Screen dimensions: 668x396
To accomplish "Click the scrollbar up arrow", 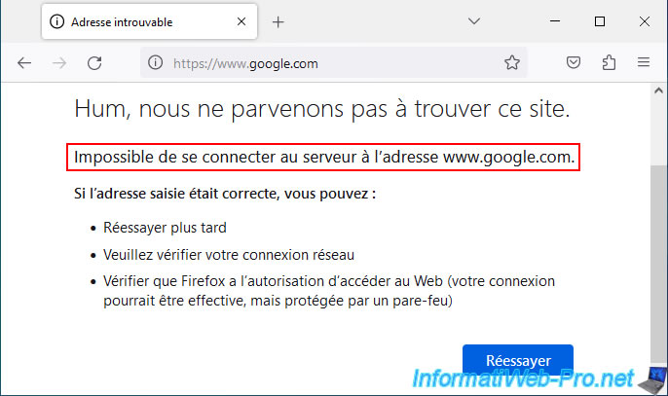I will tap(658, 90).
